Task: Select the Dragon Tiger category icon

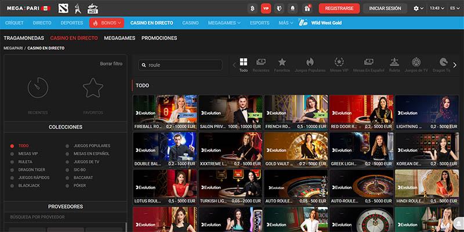Action: pos(442,65)
